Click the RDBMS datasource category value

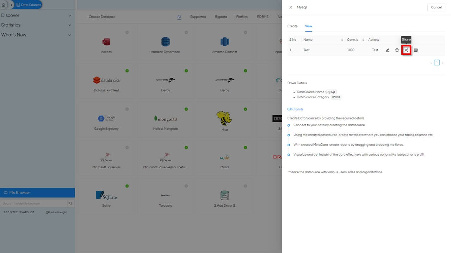tap(336, 97)
